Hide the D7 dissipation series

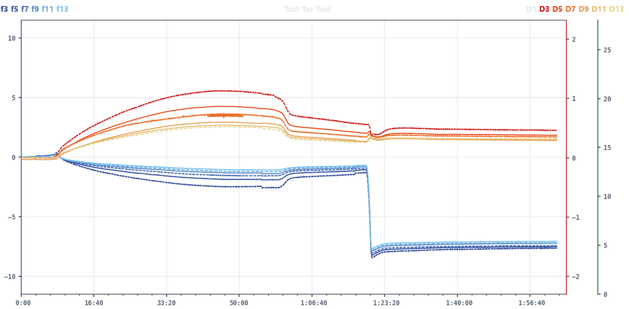(x=570, y=9)
